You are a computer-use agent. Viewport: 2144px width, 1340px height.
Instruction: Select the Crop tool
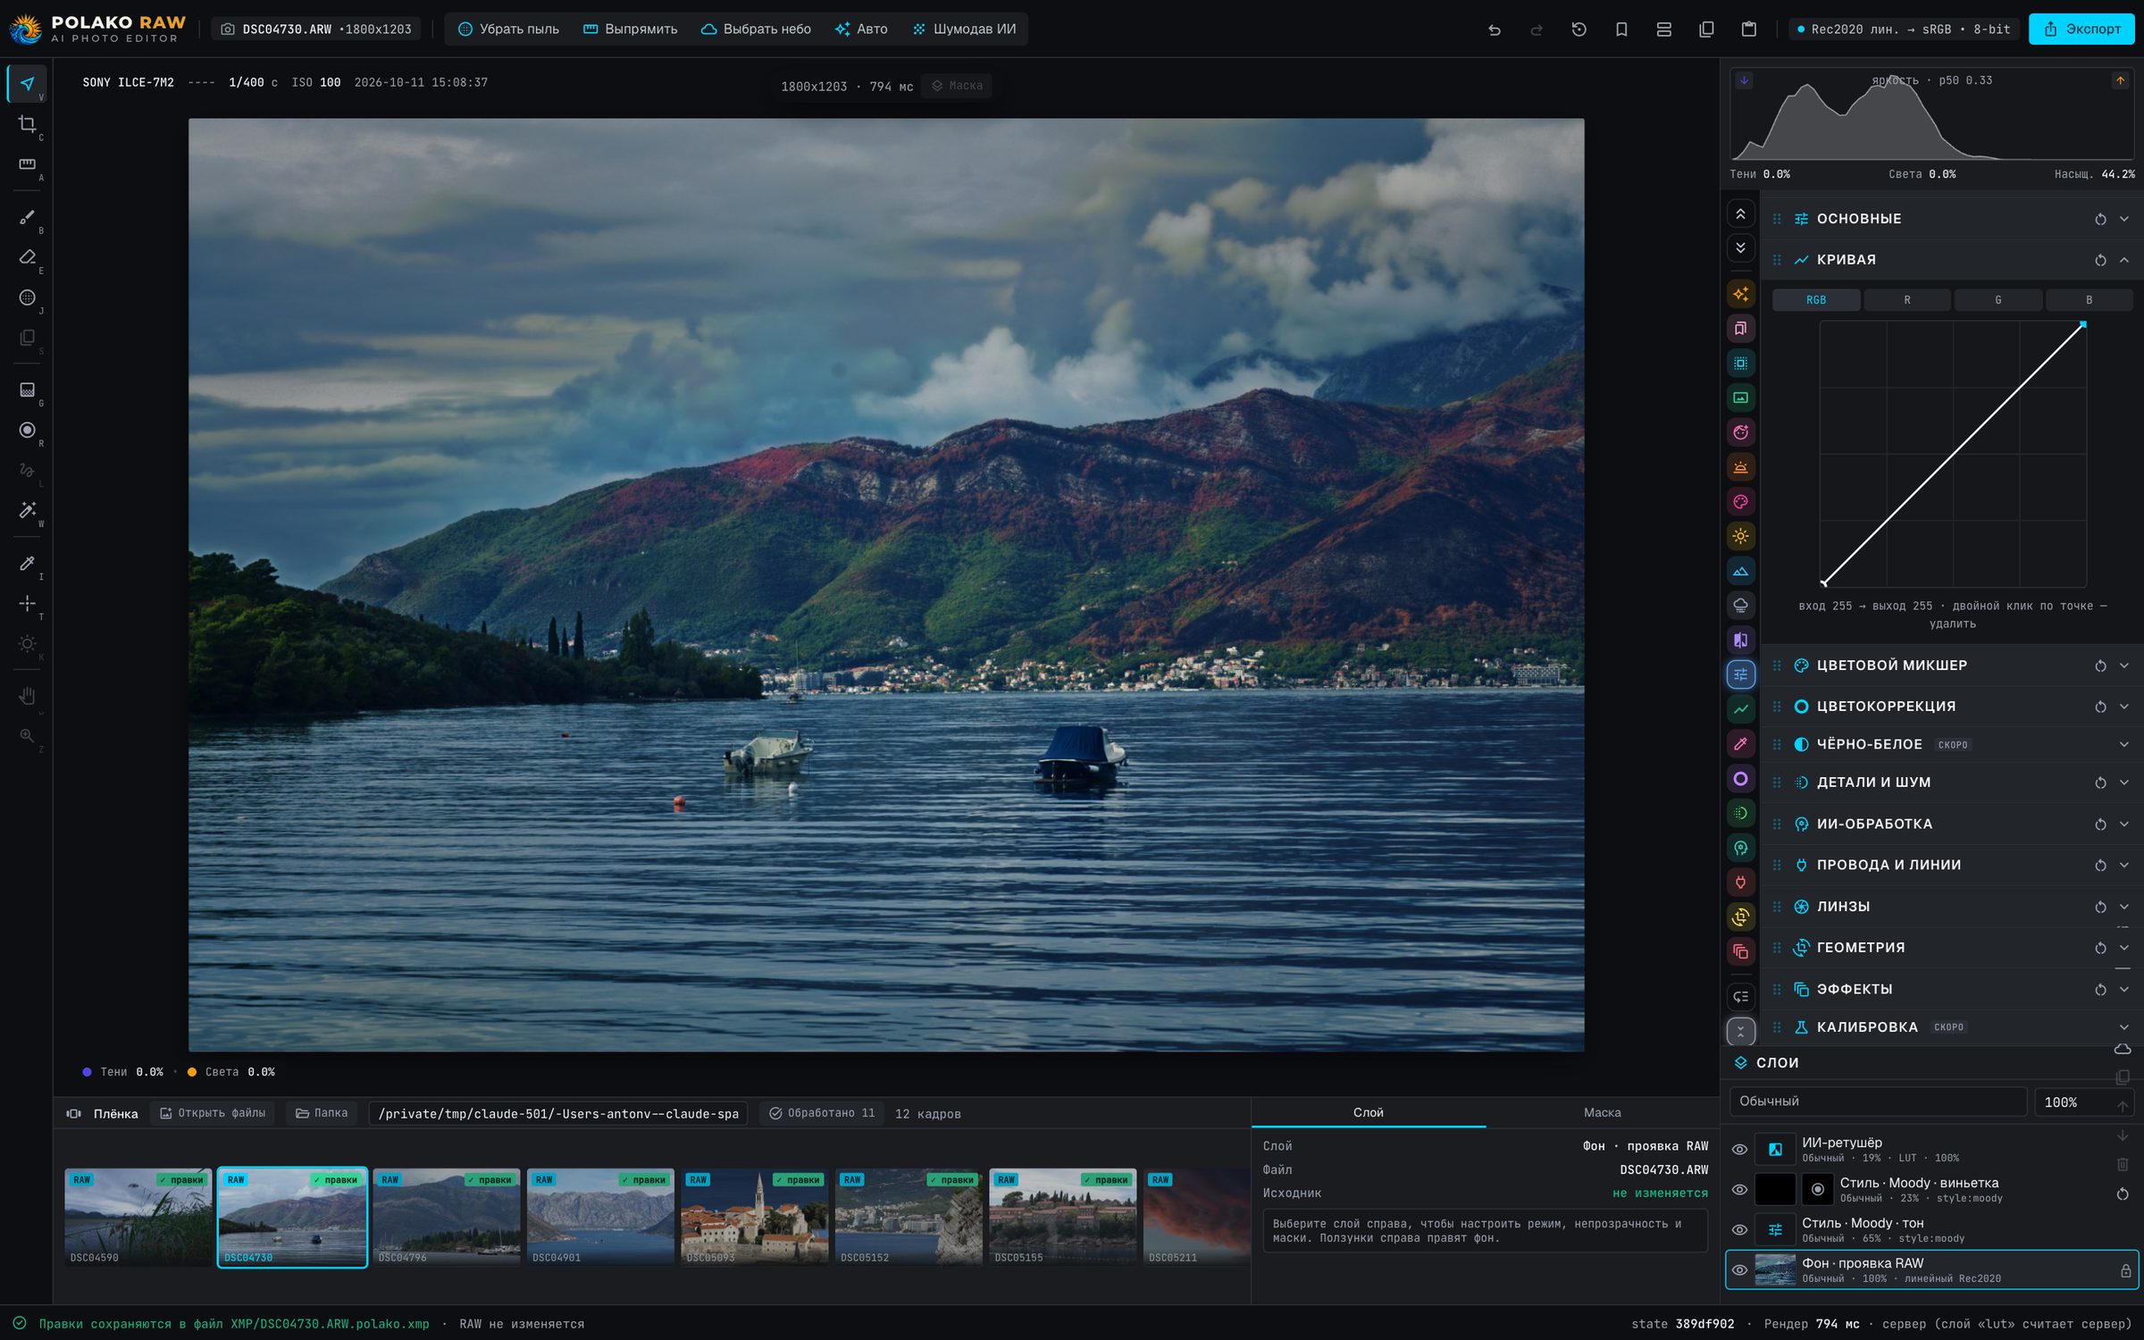28,124
